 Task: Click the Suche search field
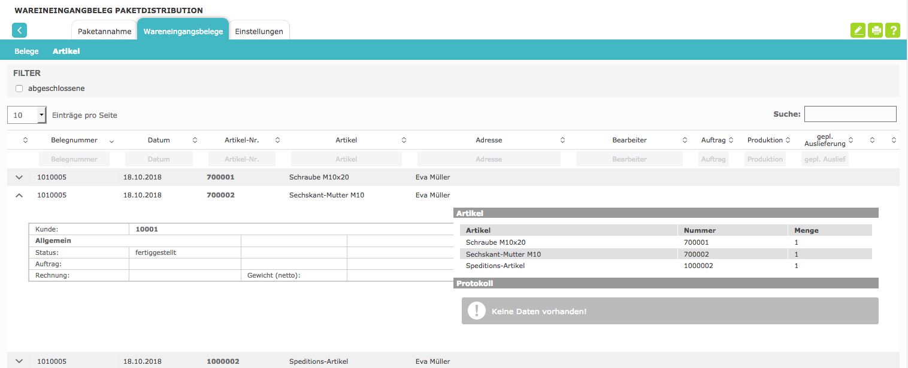[849, 114]
